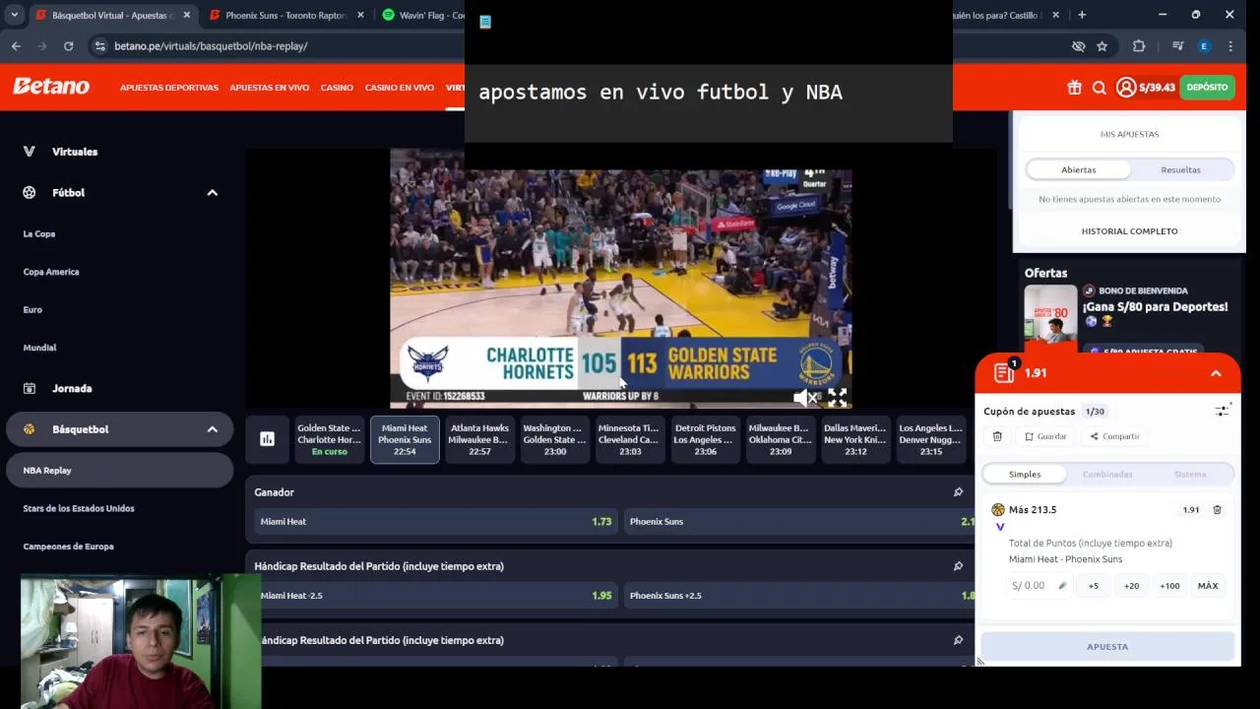View site information icon in address bar
Screen dimensions: 1260x709
point(99,46)
